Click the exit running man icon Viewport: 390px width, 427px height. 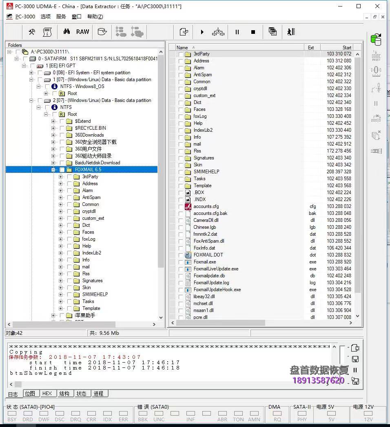[x=291, y=32]
